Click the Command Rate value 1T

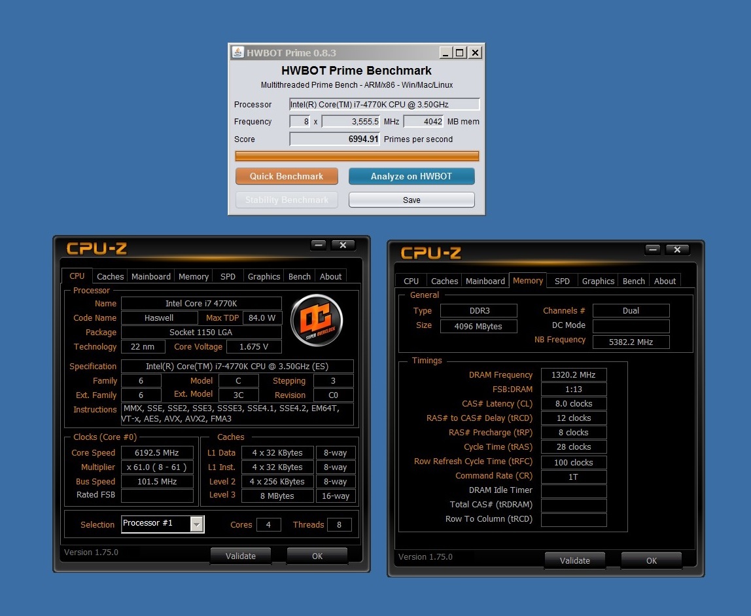coord(573,477)
